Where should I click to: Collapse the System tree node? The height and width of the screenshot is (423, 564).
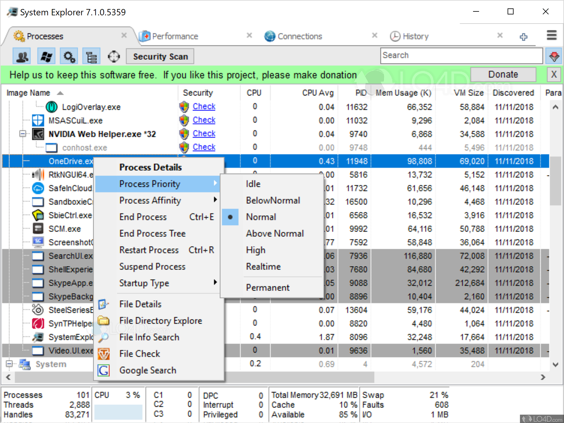[x=9, y=364]
